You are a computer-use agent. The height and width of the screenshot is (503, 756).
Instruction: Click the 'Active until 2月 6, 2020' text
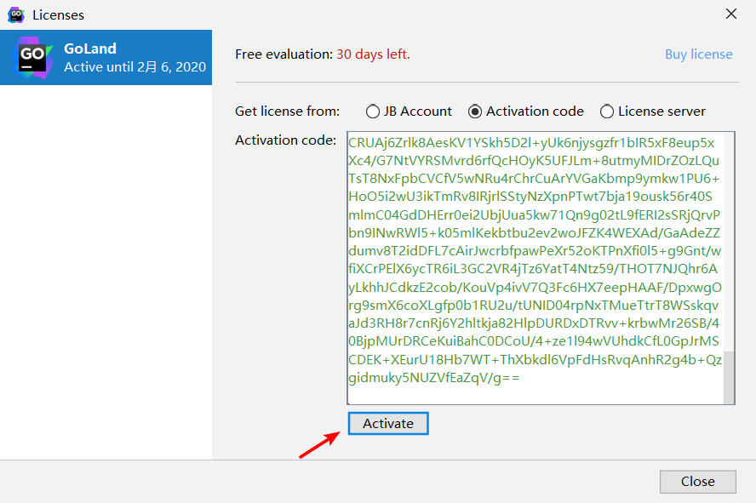point(135,67)
